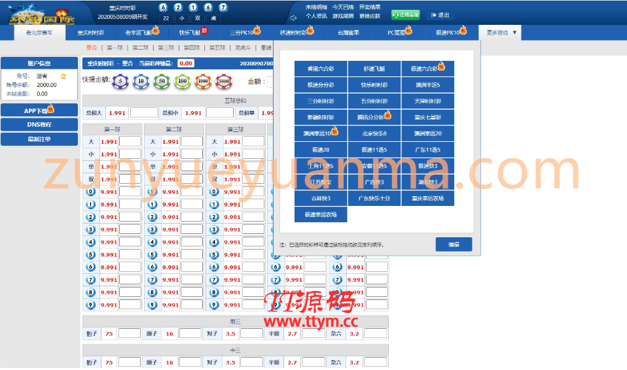Click 中三 顺子 amount input field
This screenshot has width=627, height=370.
coord(190,362)
